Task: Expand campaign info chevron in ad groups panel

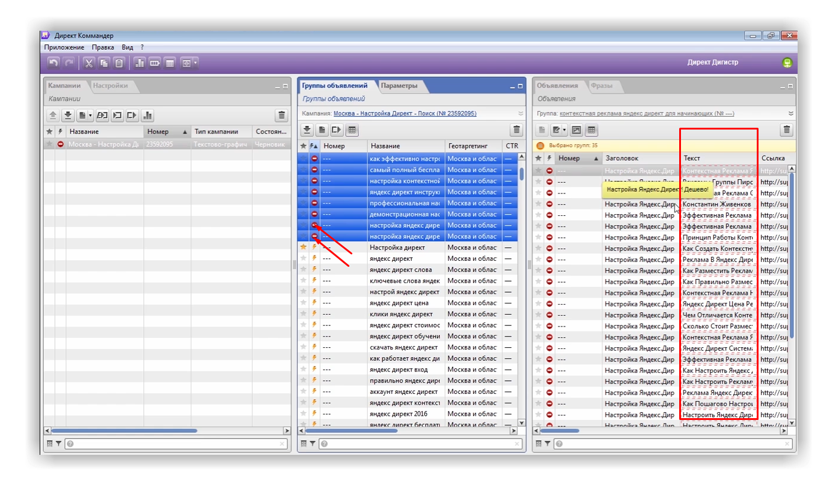Action: point(520,114)
